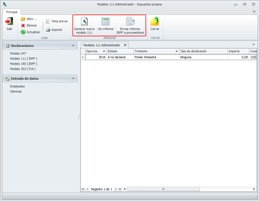Click the horizontal scrollbar right arrow
This screenshot has height=202, width=260.
(x=254, y=189)
